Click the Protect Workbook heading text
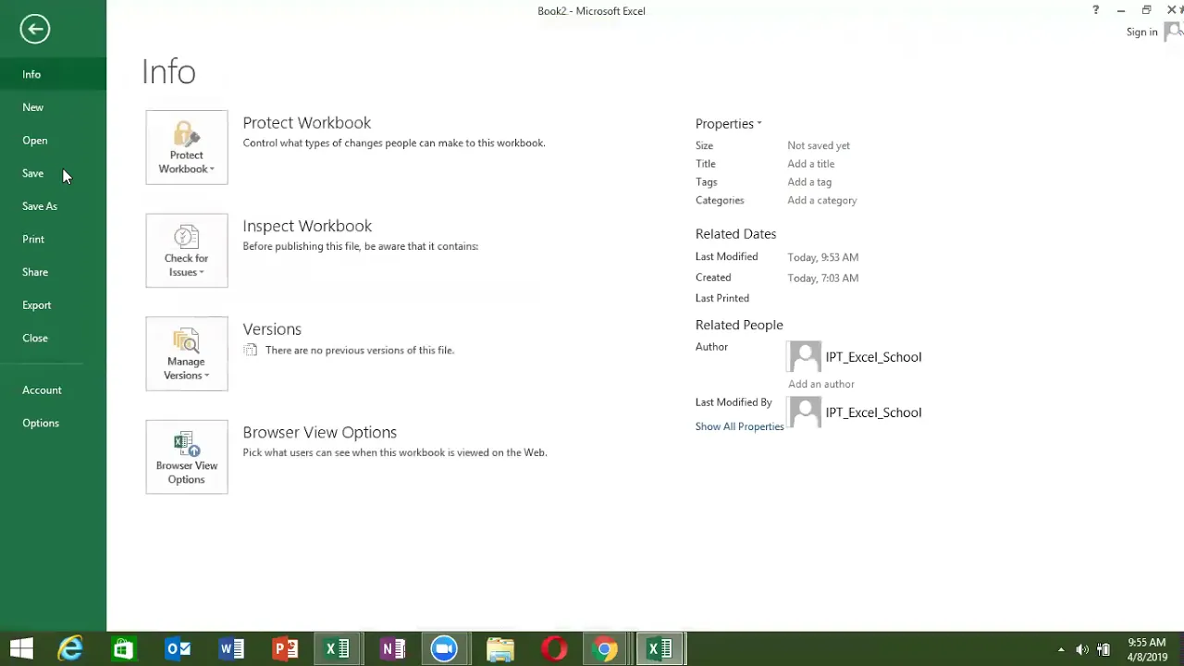Image resolution: width=1184 pixels, height=666 pixels. tap(307, 123)
